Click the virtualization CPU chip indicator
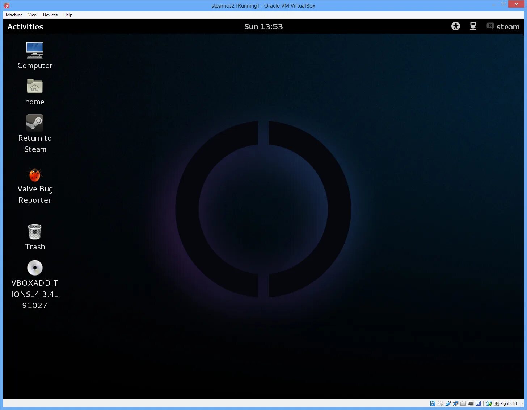527x410 pixels. coord(478,403)
